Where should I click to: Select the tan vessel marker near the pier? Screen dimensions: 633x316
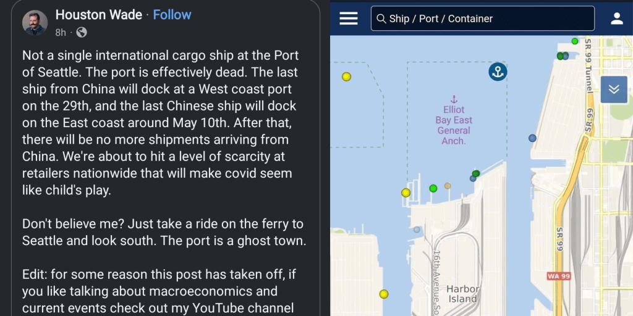[448, 186]
